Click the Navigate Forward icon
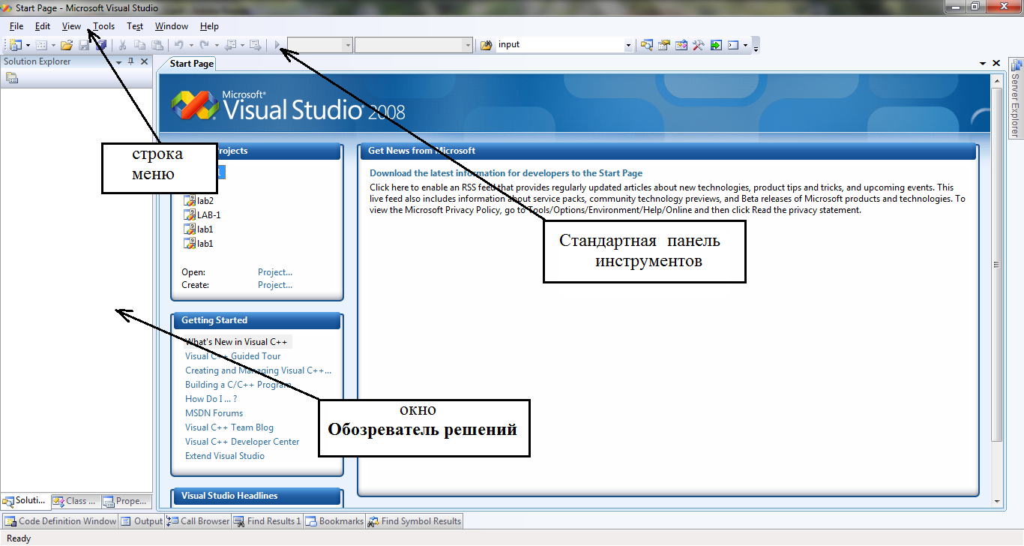The width and height of the screenshot is (1024, 546). point(255,45)
